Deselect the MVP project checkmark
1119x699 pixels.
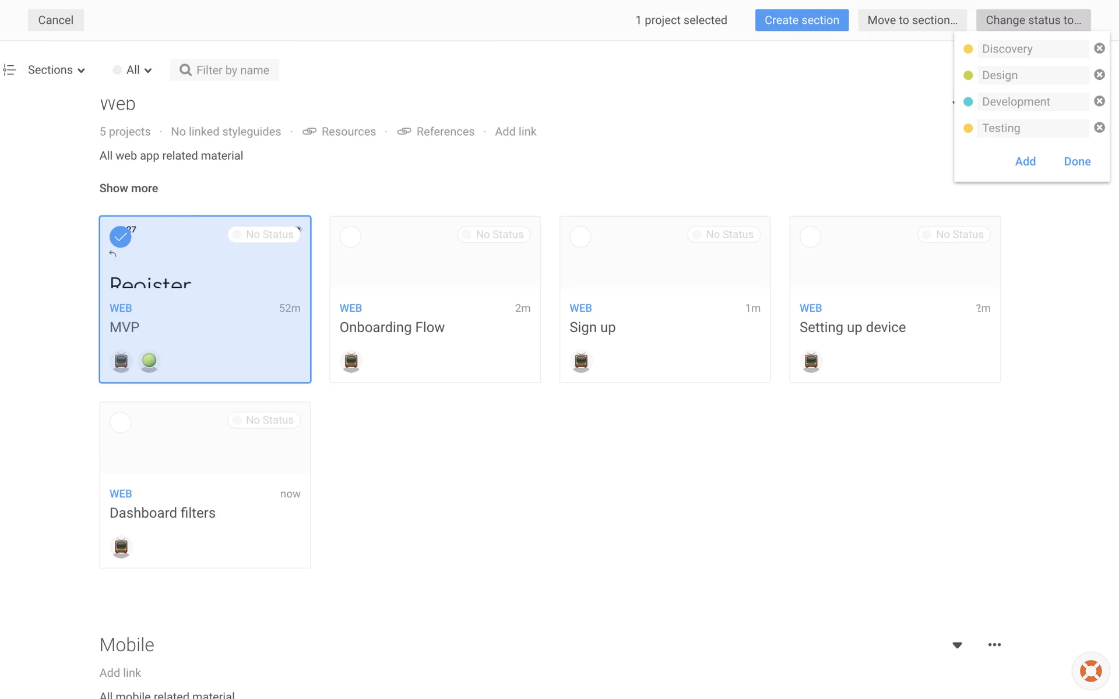(x=120, y=237)
